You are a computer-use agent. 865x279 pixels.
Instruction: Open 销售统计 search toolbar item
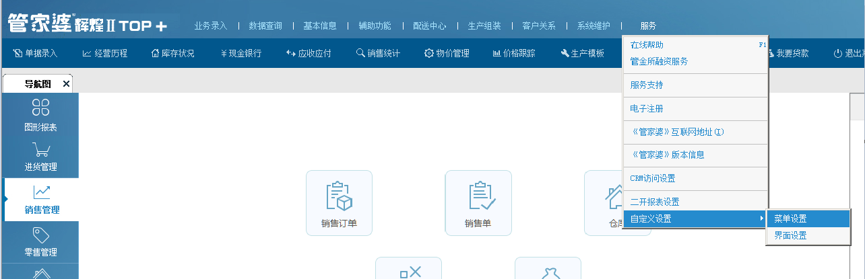coord(378,54)
